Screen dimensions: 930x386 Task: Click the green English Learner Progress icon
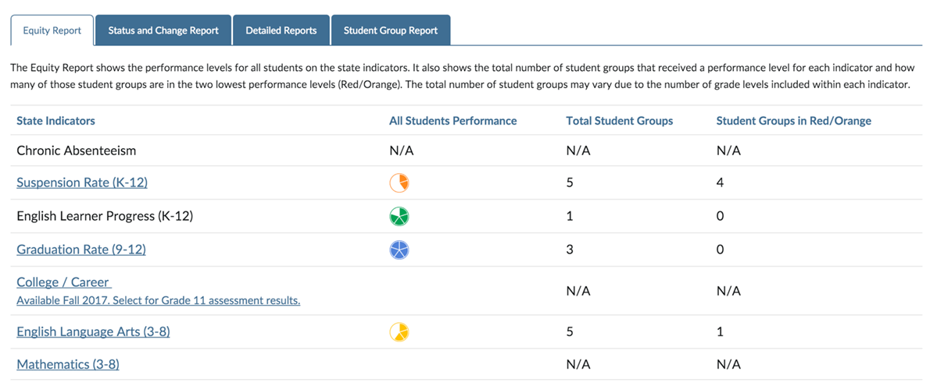[399, 216]
